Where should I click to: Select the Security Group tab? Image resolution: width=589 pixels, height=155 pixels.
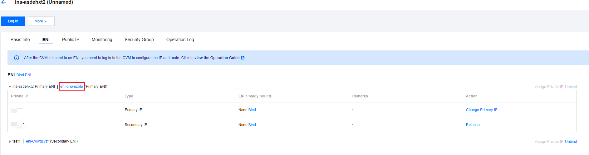click(139, 40)
